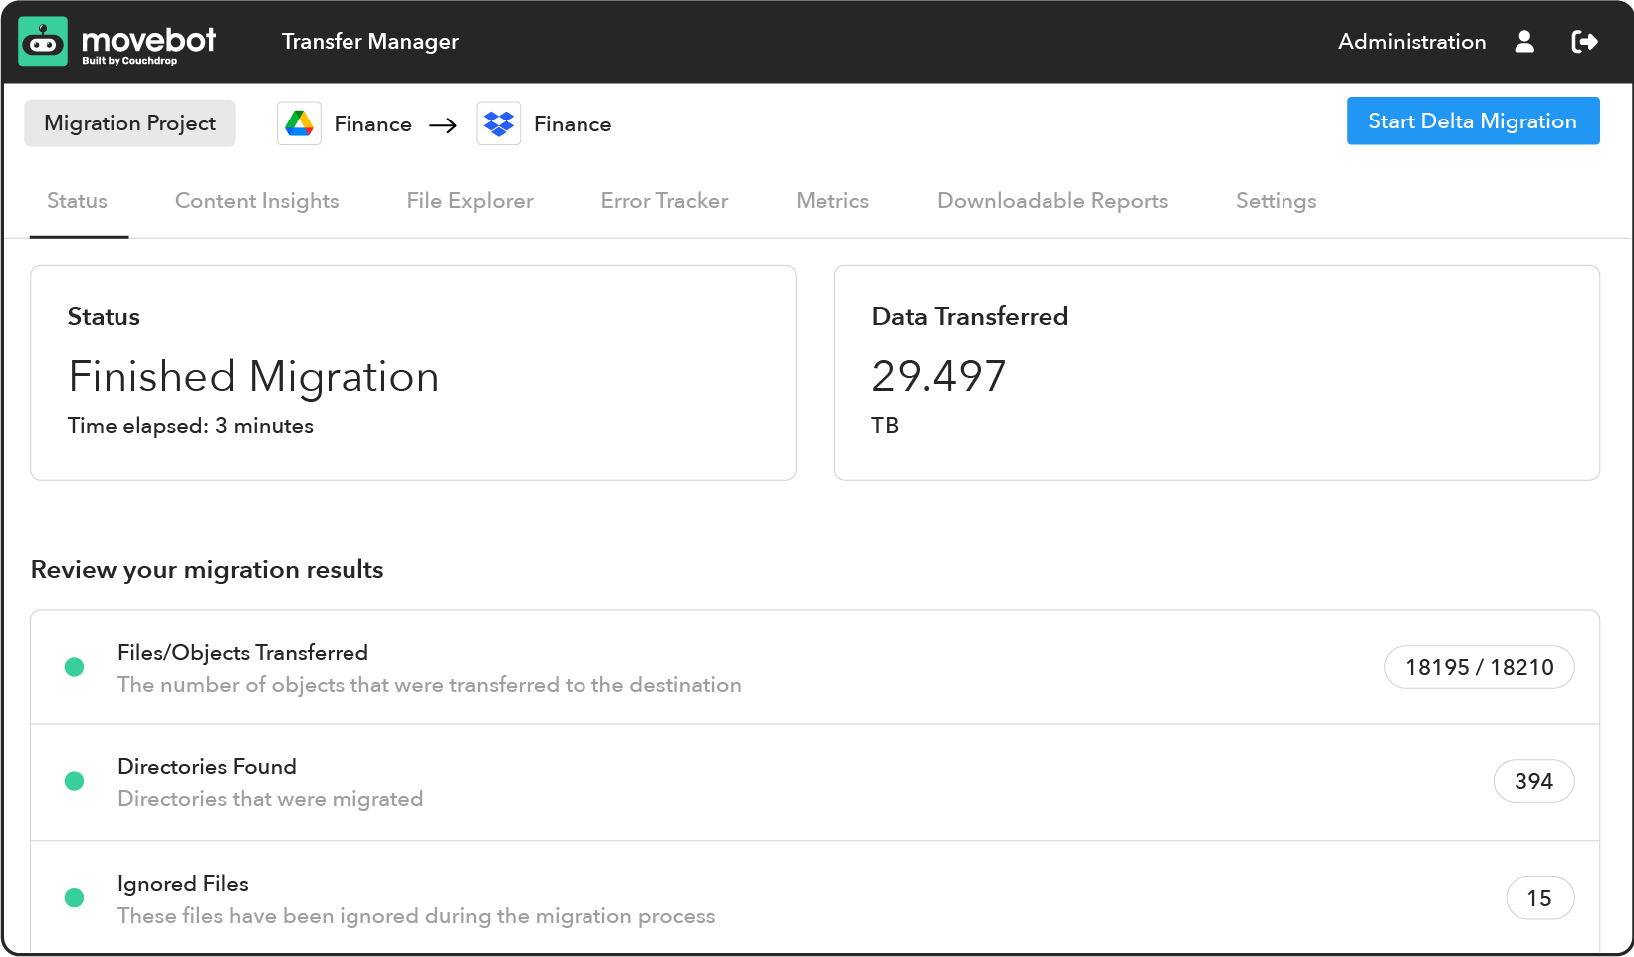The height and width of the screenshot is (957, 1634).
Task: Open the user profile icon
Action: (x=1524, y=42)
